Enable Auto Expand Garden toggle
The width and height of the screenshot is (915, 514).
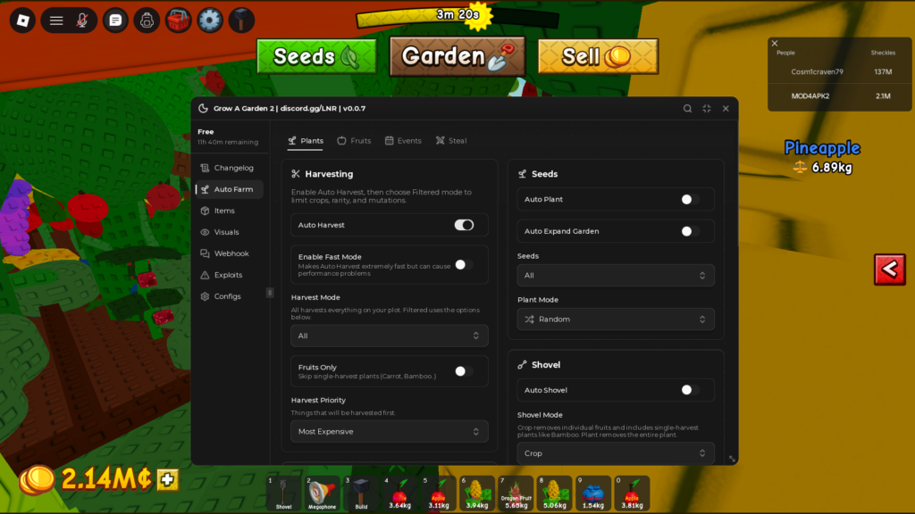click(x=691, y=231)
